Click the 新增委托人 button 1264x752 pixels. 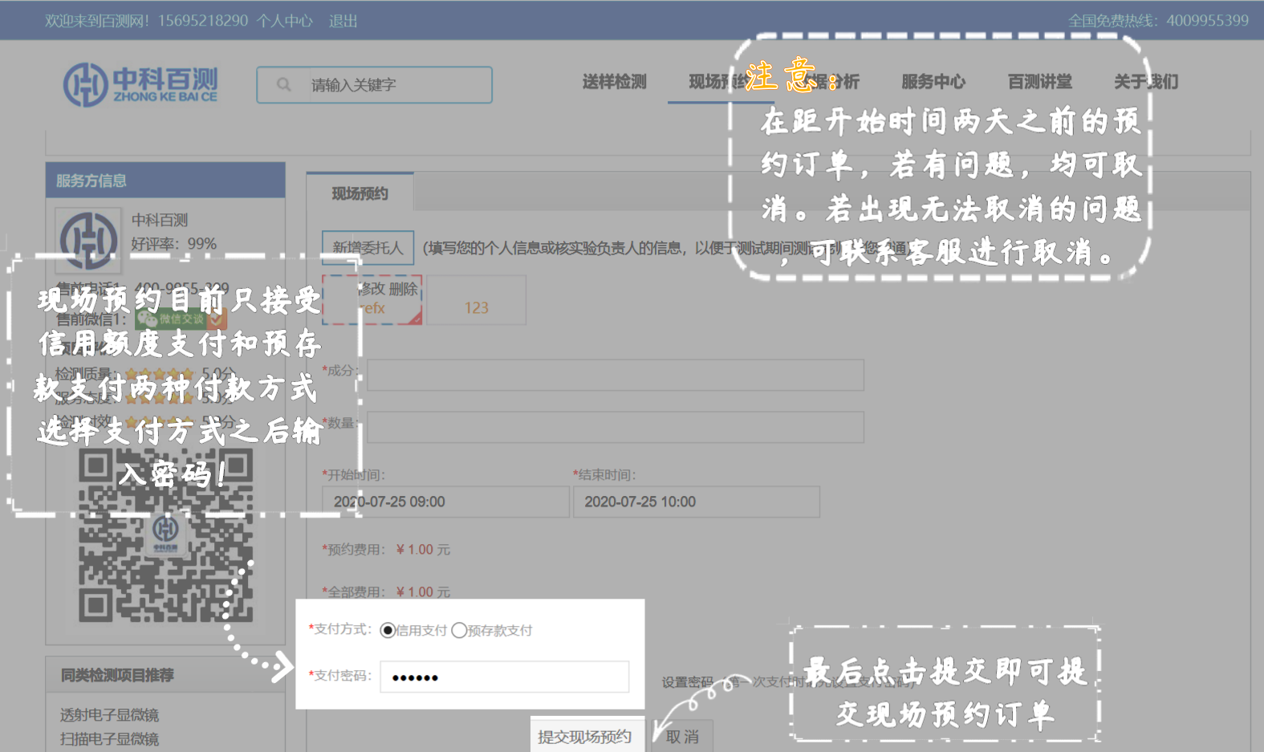point(368,248)
